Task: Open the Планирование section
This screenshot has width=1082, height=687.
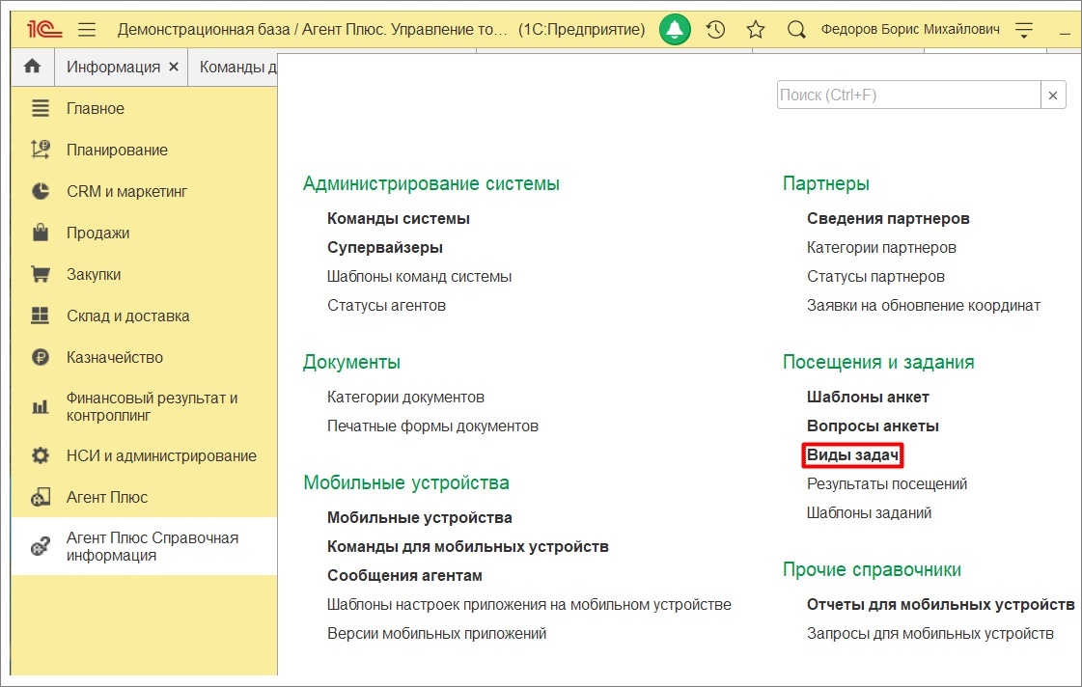Action: pos(118,150)
